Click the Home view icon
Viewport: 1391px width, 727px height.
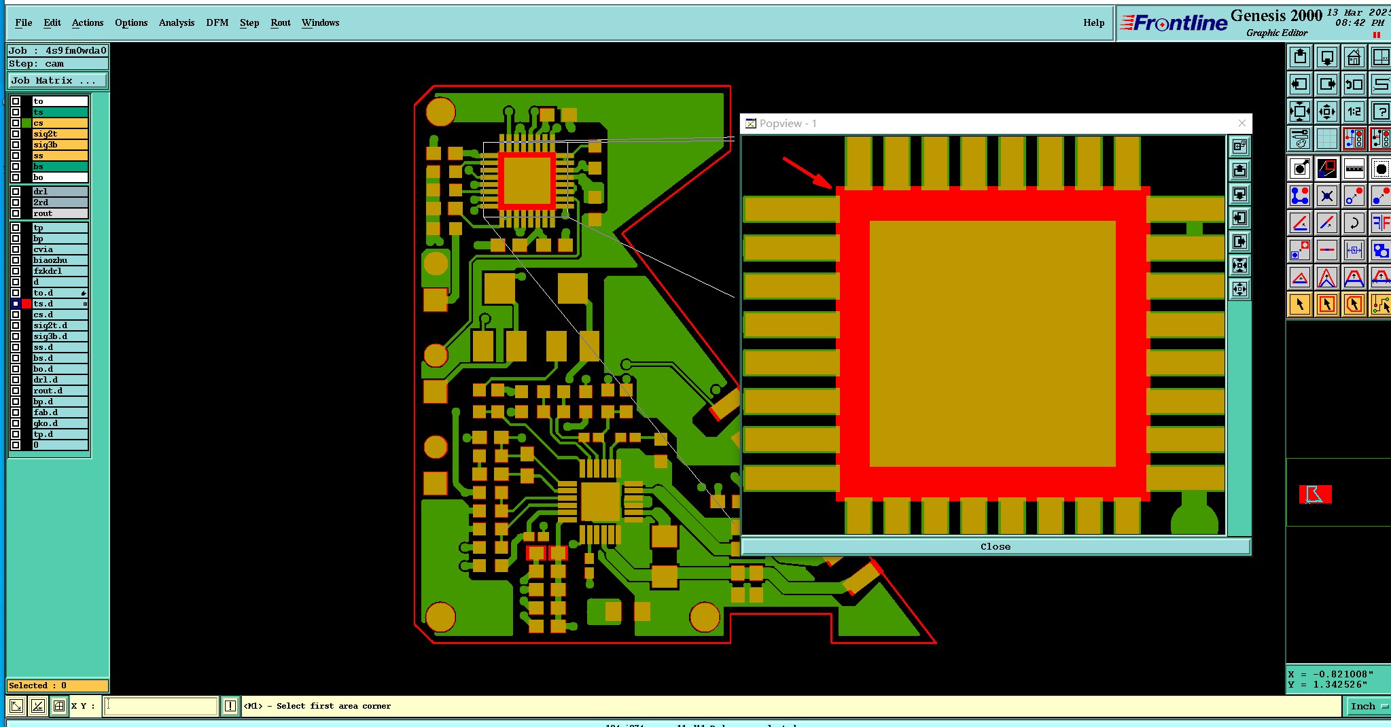pos(1354,57)
